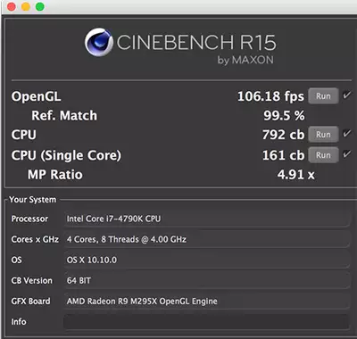Click the 4.91 x MP Ratio value
Viewport: 357px width, 339px height.
pyautogui.click(x=295, y=175)
